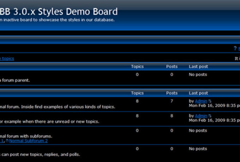This screenshot has width=240, height=162.
Task: Click the 'Last post' header above the forum parent row
Action: pos(198,67)
